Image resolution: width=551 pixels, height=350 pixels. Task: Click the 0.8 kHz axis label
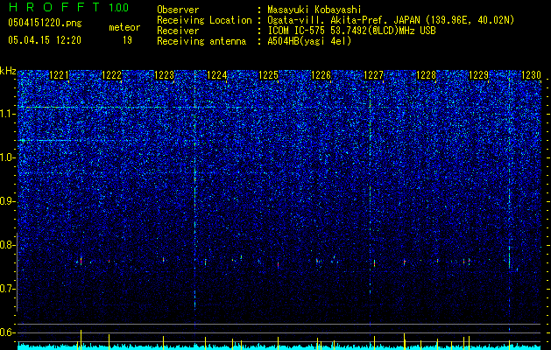coord(7,245)
